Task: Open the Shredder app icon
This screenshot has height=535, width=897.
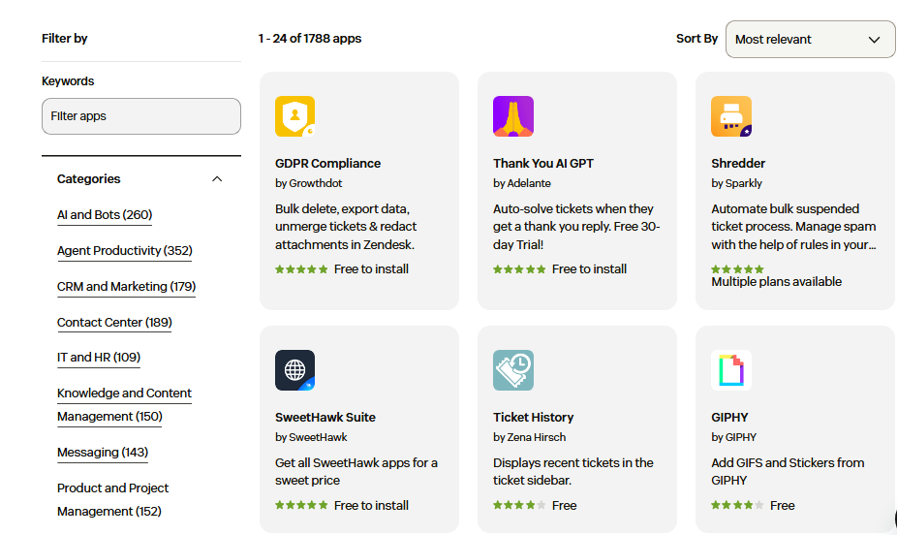Action: [731, 116]
